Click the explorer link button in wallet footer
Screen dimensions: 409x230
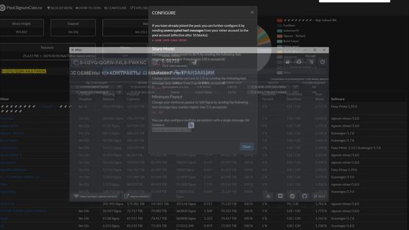click(137, 196)
